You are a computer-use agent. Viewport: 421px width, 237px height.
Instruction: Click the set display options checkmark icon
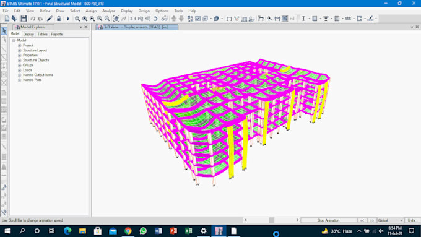click(x=198, y=19)
